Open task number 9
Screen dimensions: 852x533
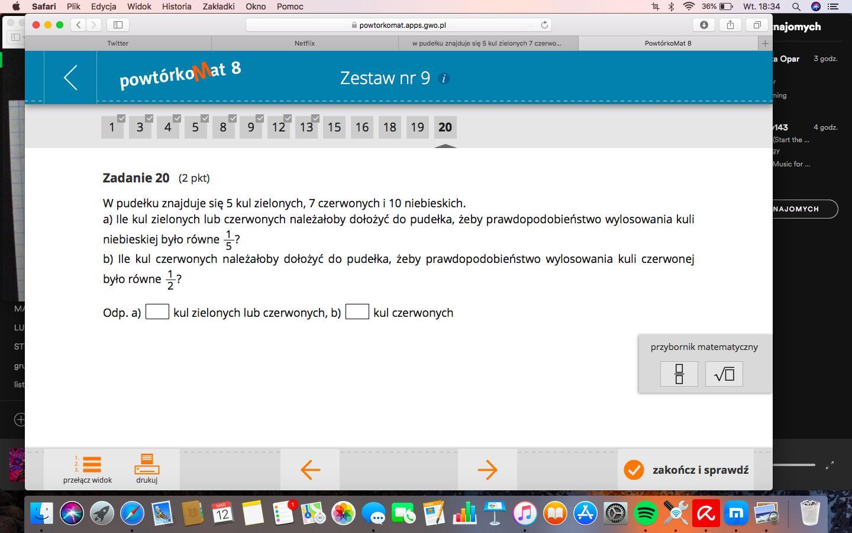click(x=251, y=127)
